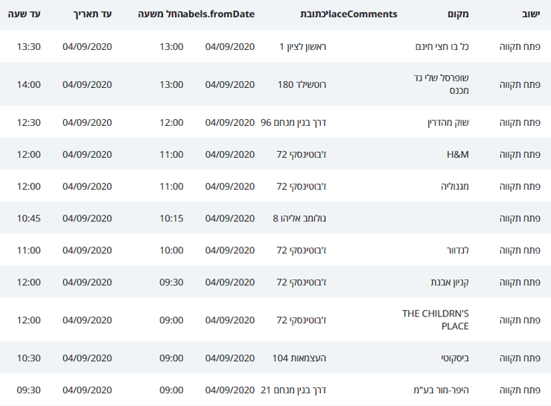The height and width of the screenshot is (406, 551).
Task: Select address רוטשילד 180
Action: (x=302, y=84)
